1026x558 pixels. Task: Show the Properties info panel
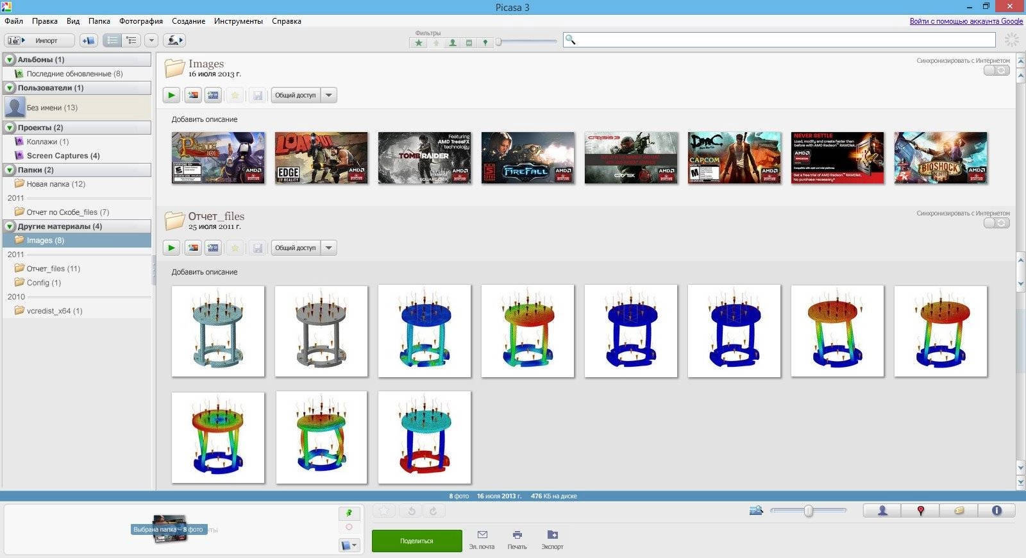(997, 511)
